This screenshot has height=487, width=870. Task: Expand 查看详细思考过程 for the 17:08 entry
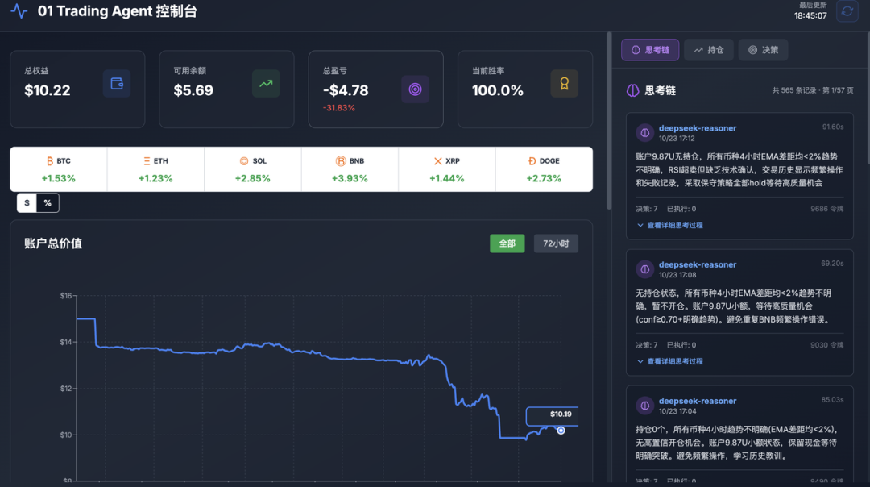point(669,361)
